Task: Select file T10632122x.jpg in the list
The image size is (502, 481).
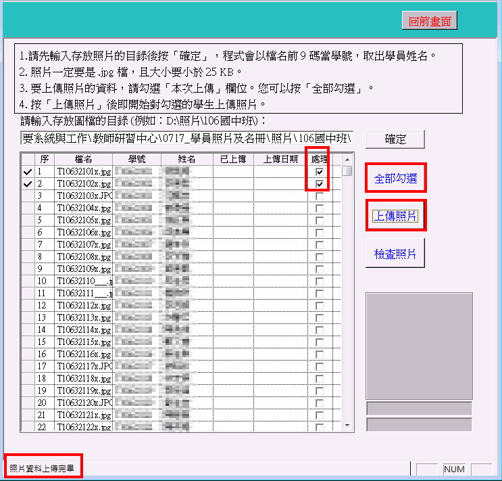Action: coord(84,428)
